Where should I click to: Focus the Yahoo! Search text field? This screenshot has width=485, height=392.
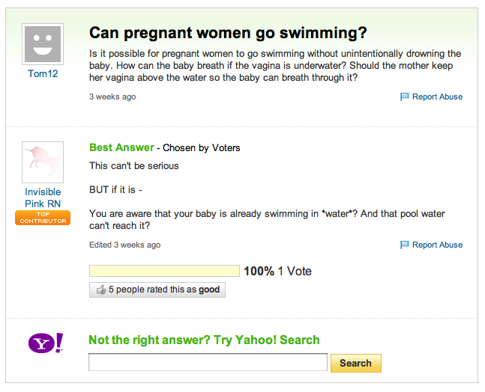208,363
